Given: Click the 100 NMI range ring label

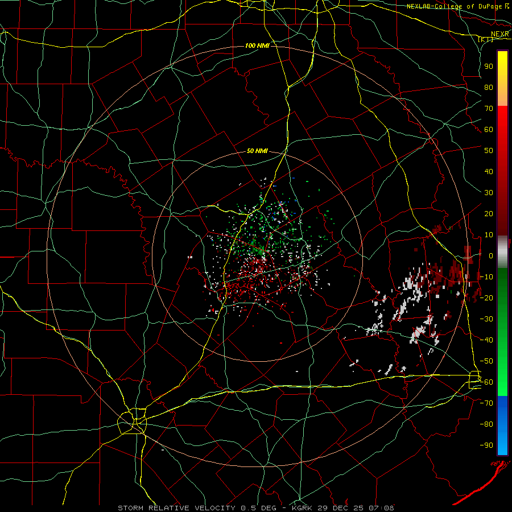Looking at the screenshot, I should click(257, 46).
